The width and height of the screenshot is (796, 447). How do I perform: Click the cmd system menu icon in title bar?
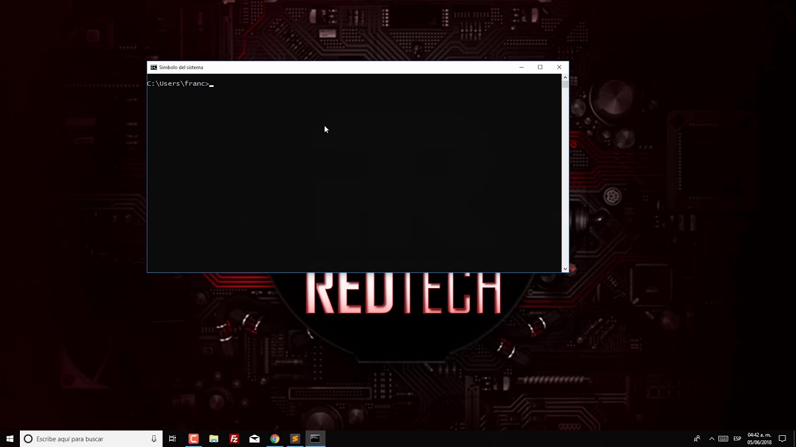tap(154, 67)
